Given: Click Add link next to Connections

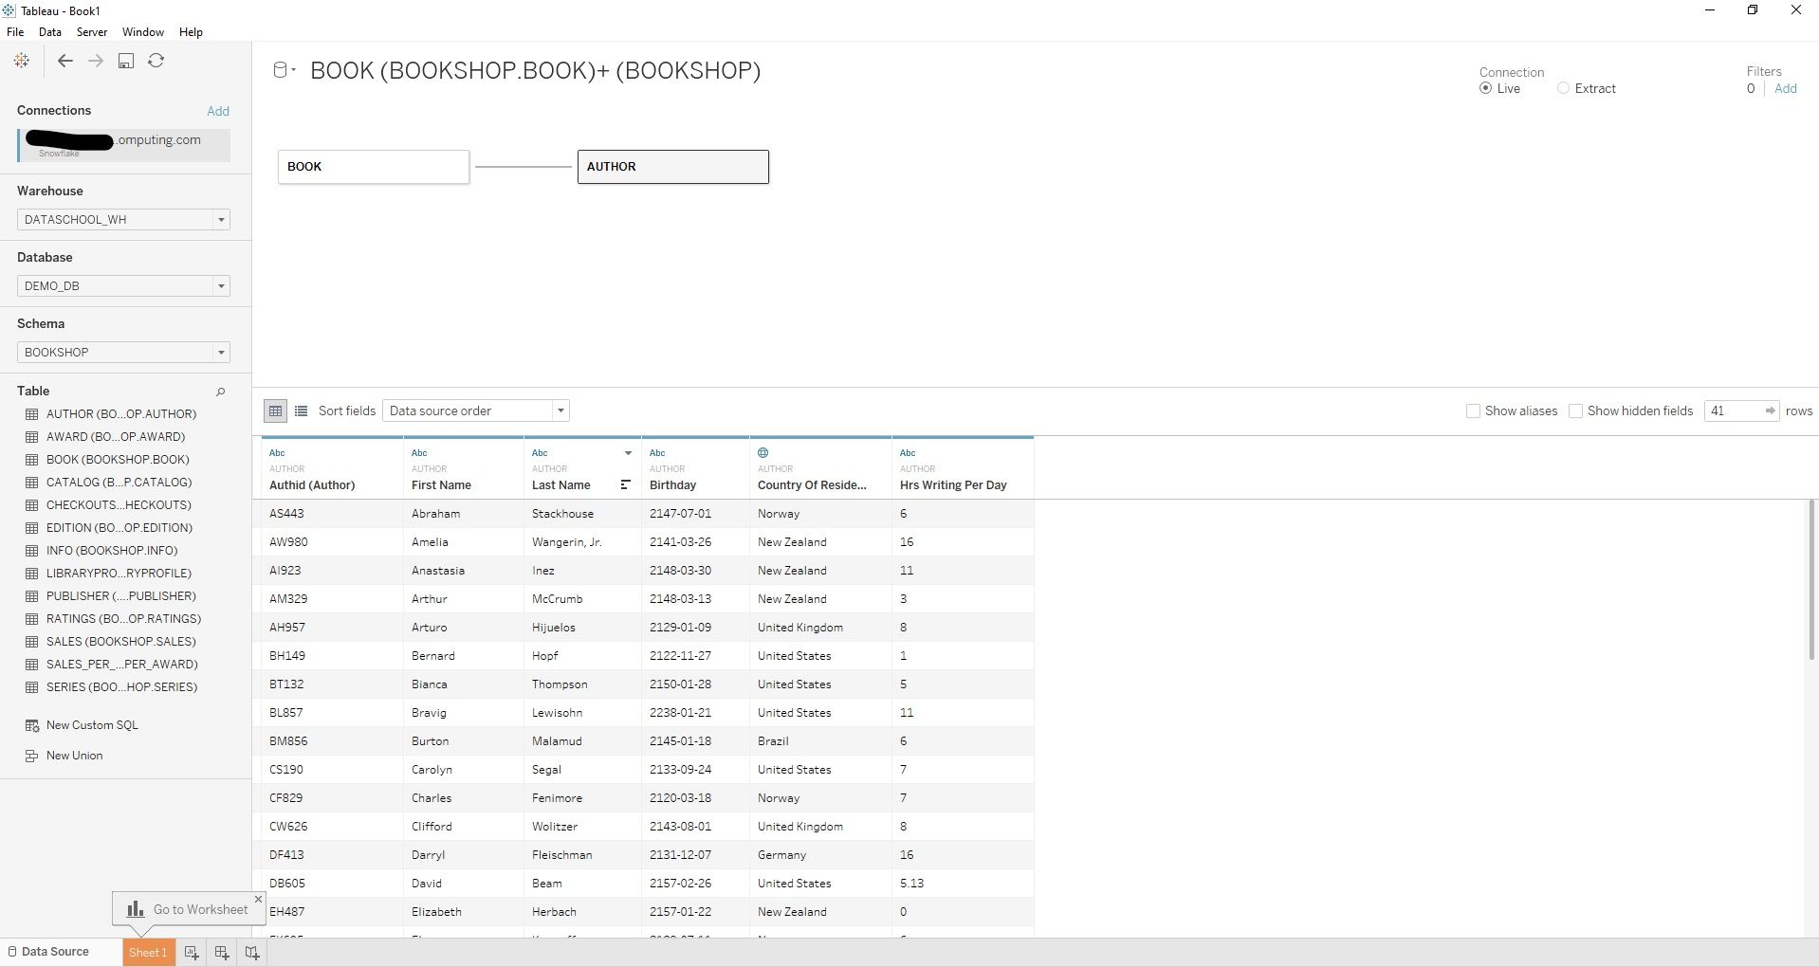Looking at the screenshot, I should [x=218, y=111].
